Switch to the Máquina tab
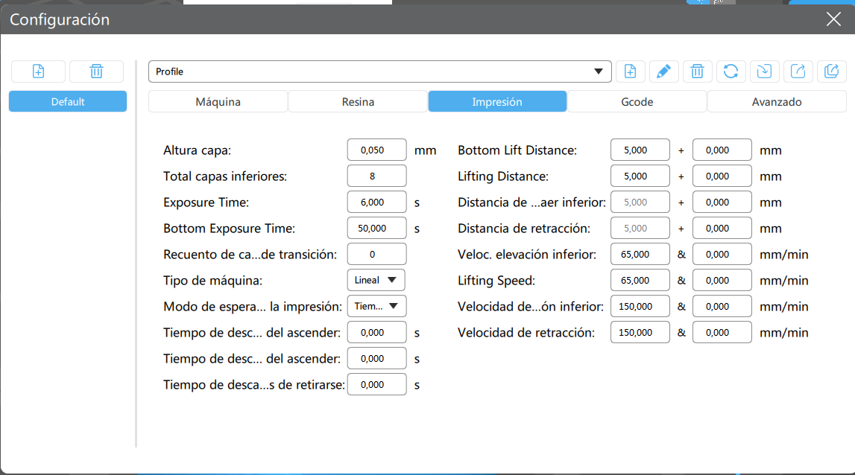This screenshot has width=855, height=475. tap(218, 102)
